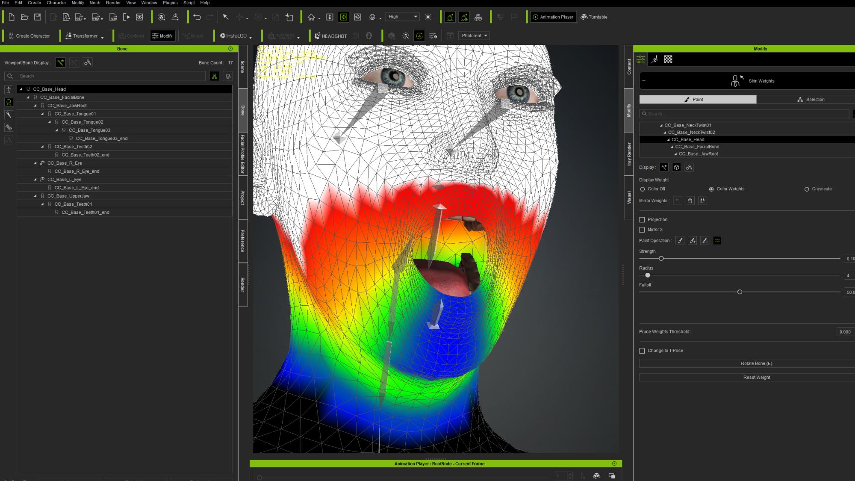Open the sliders attribute tab in Modify
The width and height of the screenshot is (855, 481).
coord(640,59)
